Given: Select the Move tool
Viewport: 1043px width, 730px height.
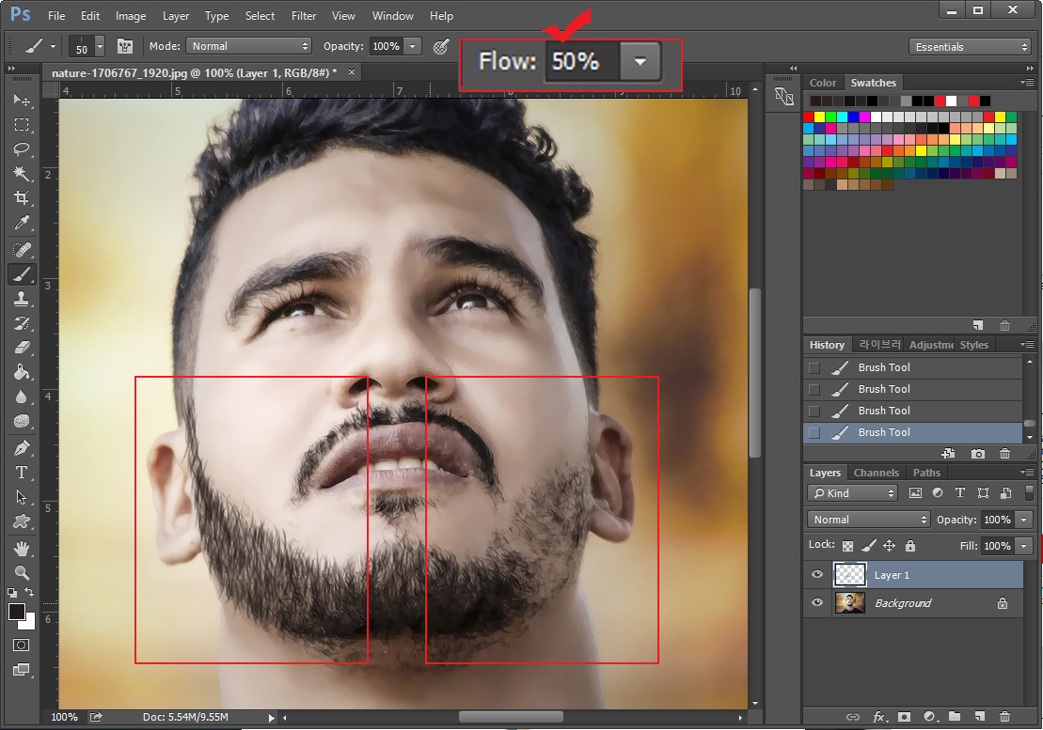Looking at the screenshot, I should pos(22,100).
